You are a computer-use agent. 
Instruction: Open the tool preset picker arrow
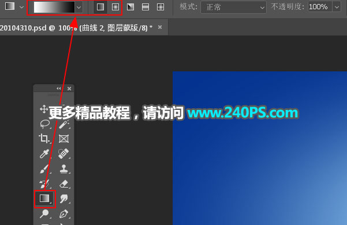pyautogui.click(x=21, y=7)
